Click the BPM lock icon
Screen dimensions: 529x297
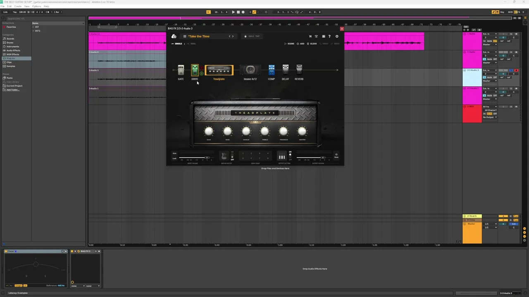(245, 36)
